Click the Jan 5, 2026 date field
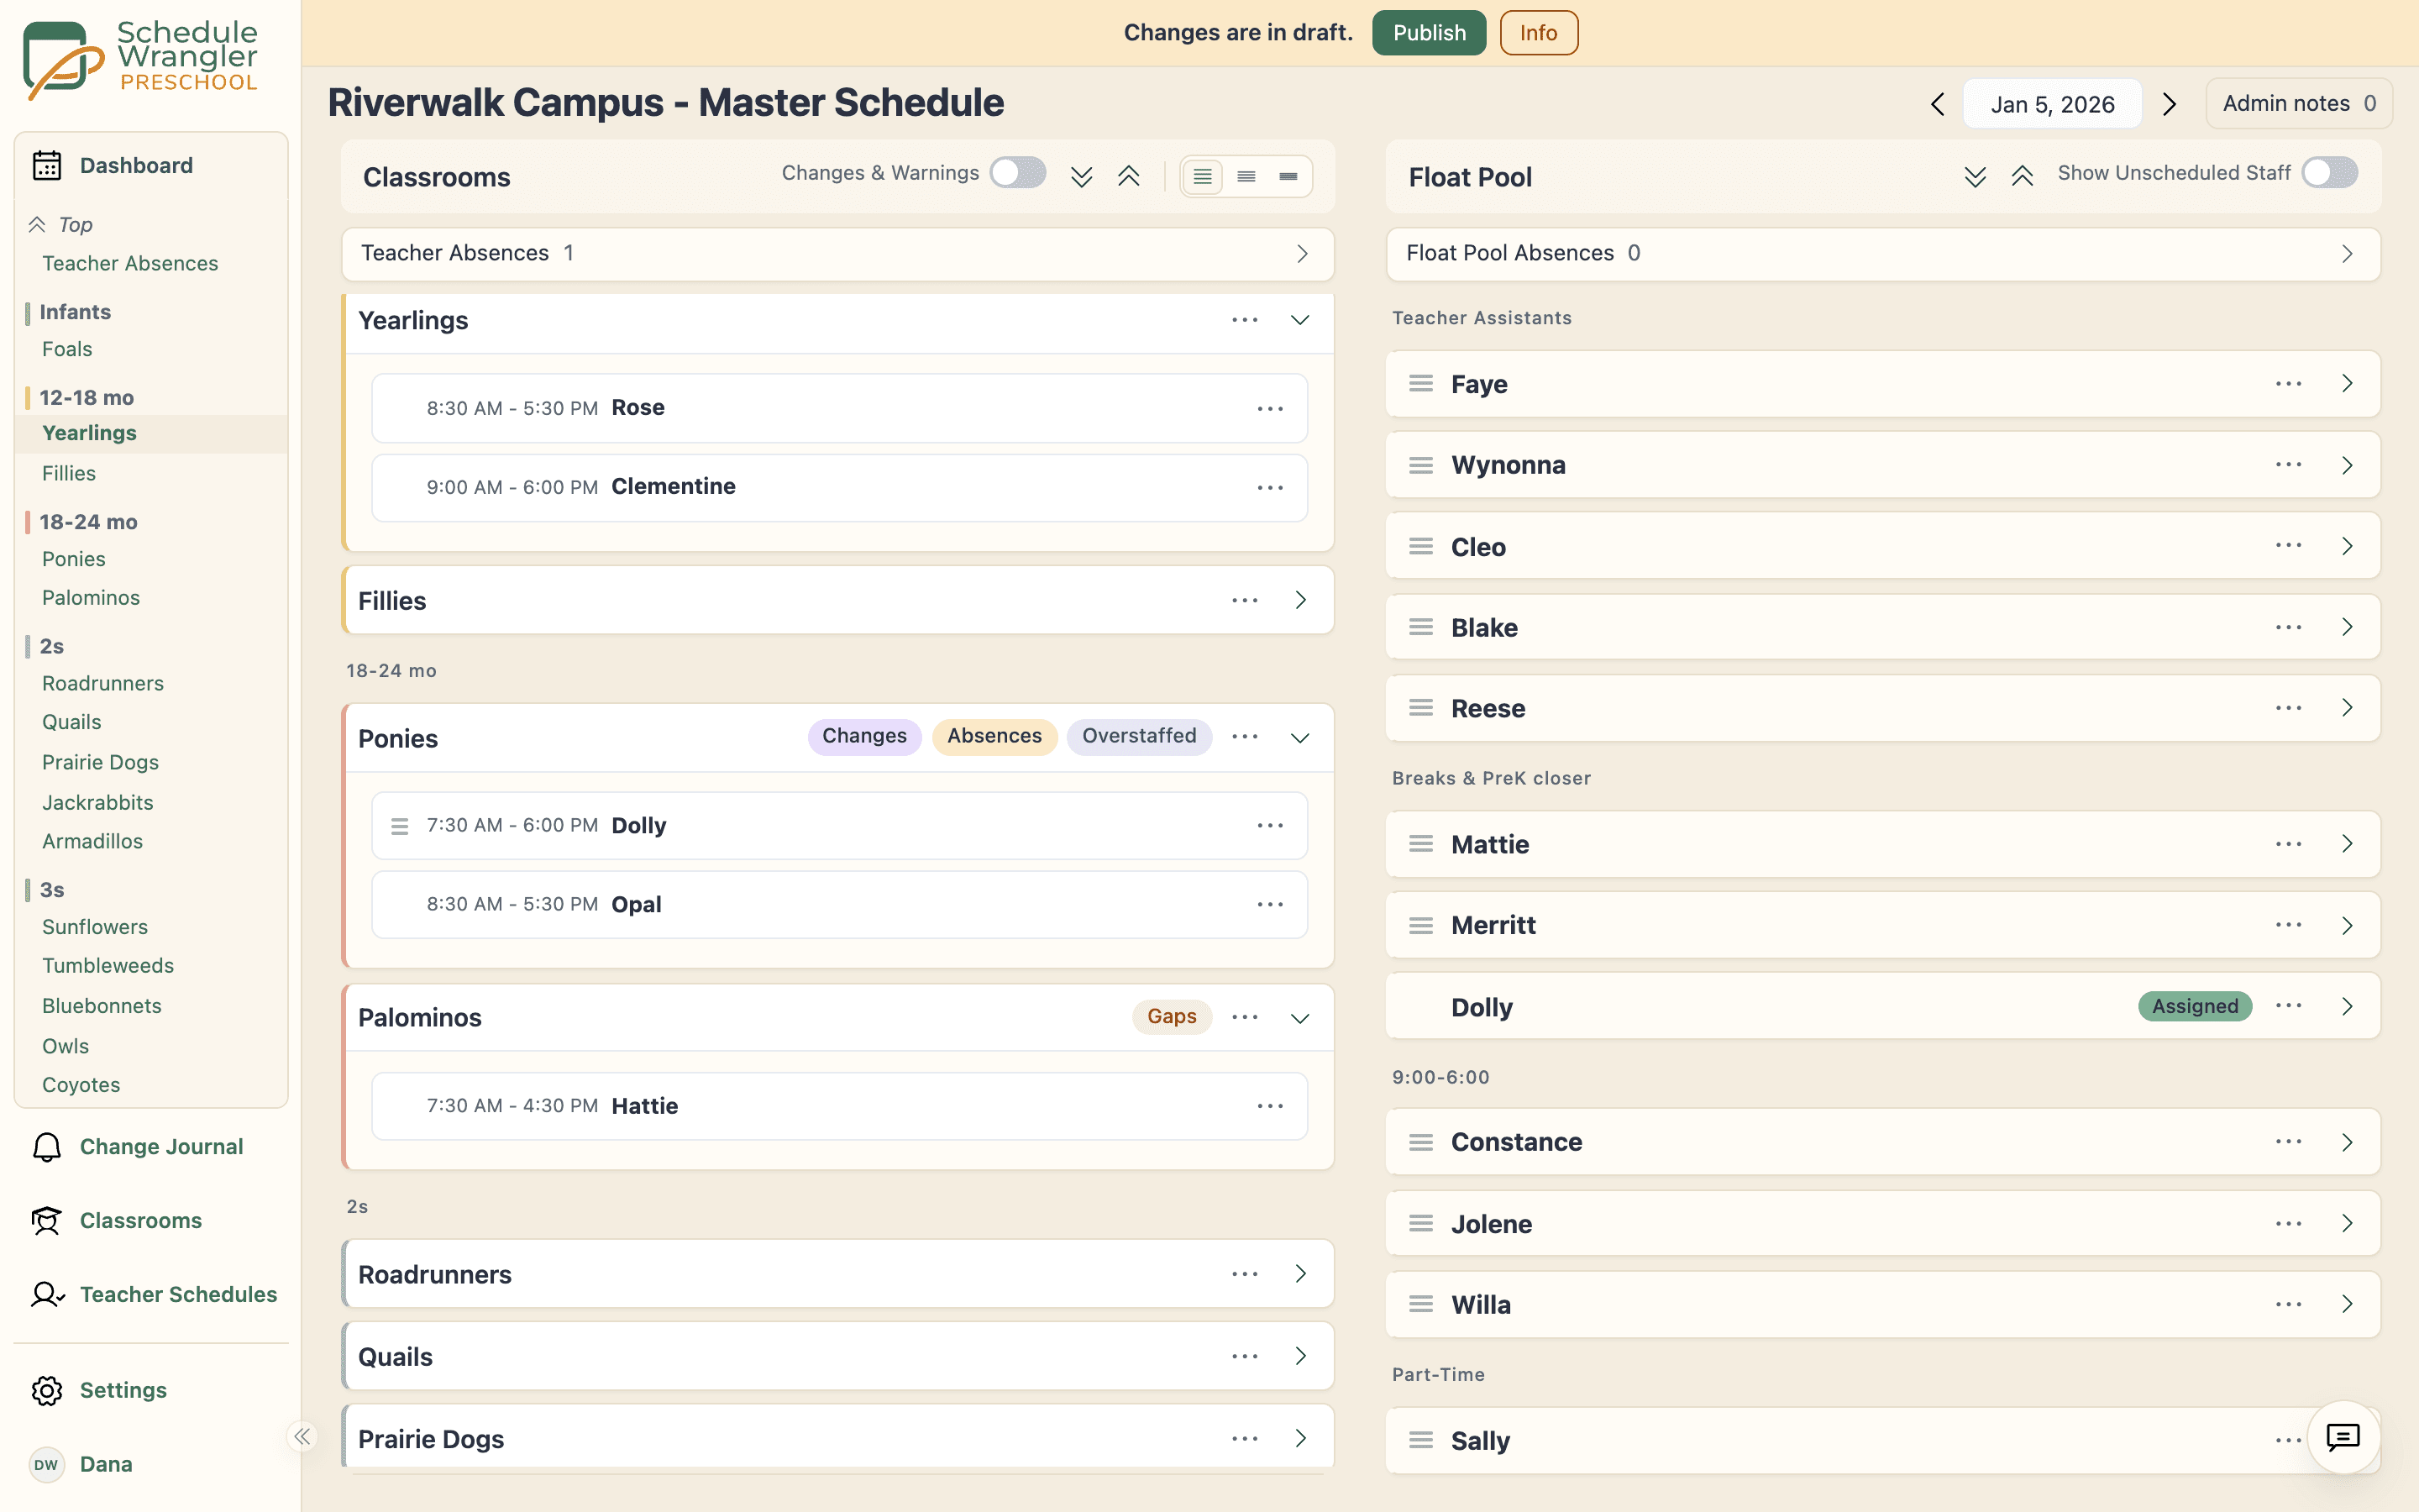 click(2052, 104)
